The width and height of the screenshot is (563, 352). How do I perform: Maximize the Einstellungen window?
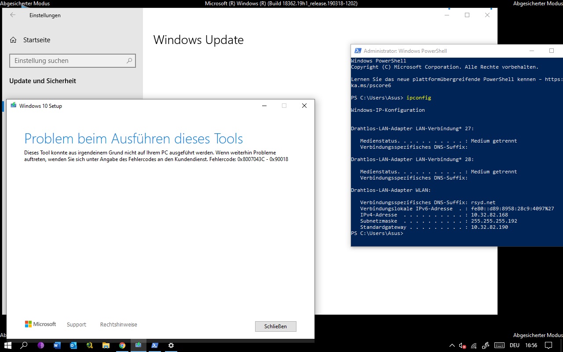(467, 15)
